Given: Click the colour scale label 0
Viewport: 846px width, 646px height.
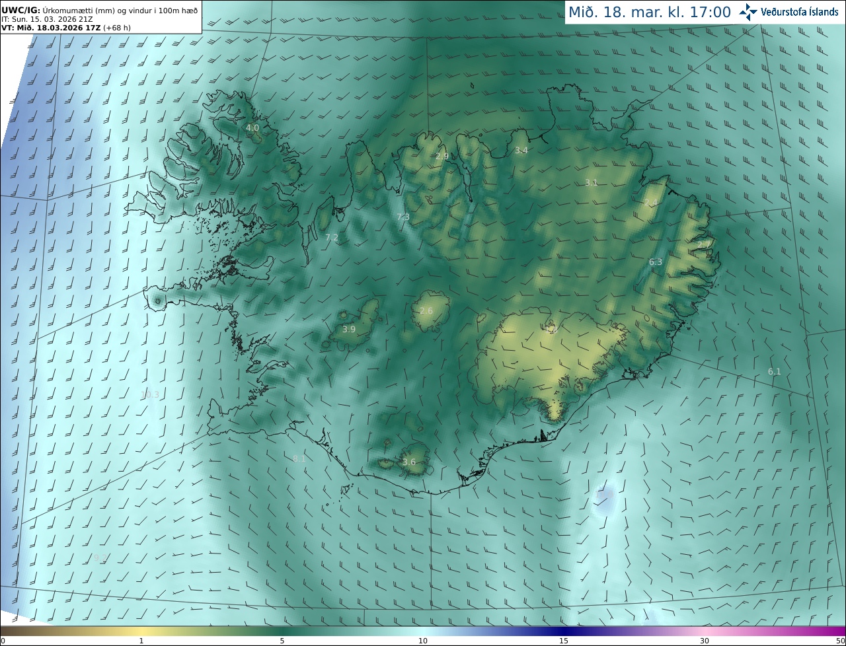Looking at the screenshot, I should 3,641.
